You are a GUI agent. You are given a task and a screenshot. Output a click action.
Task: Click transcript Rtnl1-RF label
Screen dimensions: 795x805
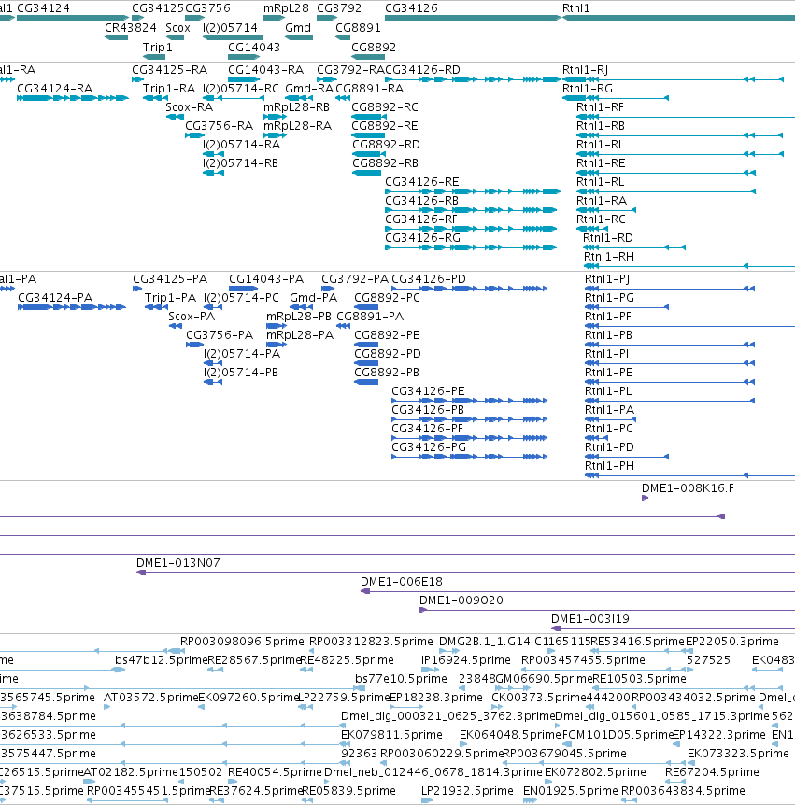[x=600, y=107]
